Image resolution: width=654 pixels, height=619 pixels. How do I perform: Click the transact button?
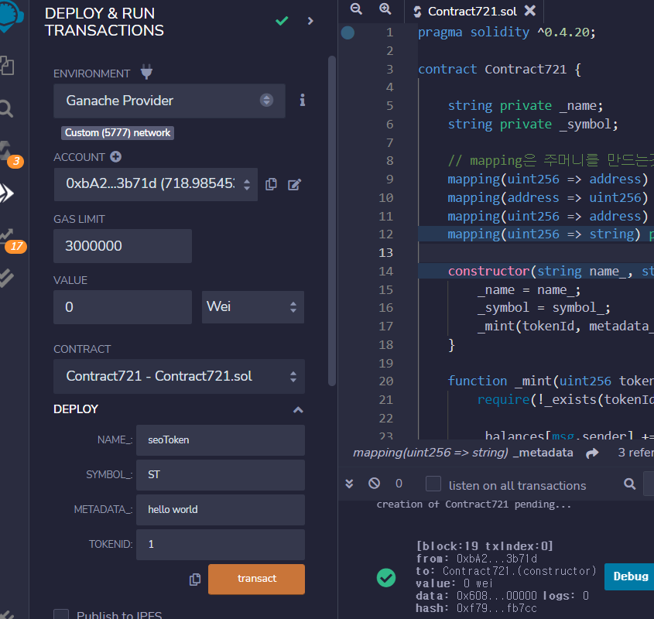click(x=256, y=579)
